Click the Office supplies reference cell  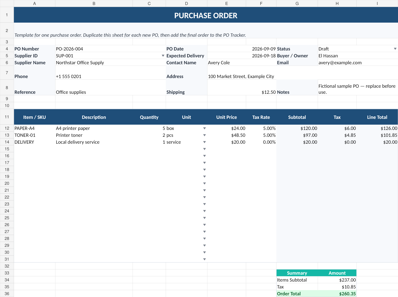pos(111,87)
